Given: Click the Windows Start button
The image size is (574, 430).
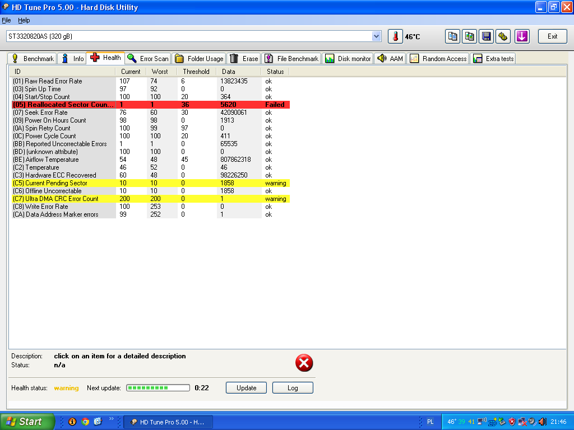Looking at the screenshot, I should (27, 422).
